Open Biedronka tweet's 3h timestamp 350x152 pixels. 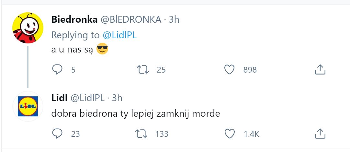(174, 19)
